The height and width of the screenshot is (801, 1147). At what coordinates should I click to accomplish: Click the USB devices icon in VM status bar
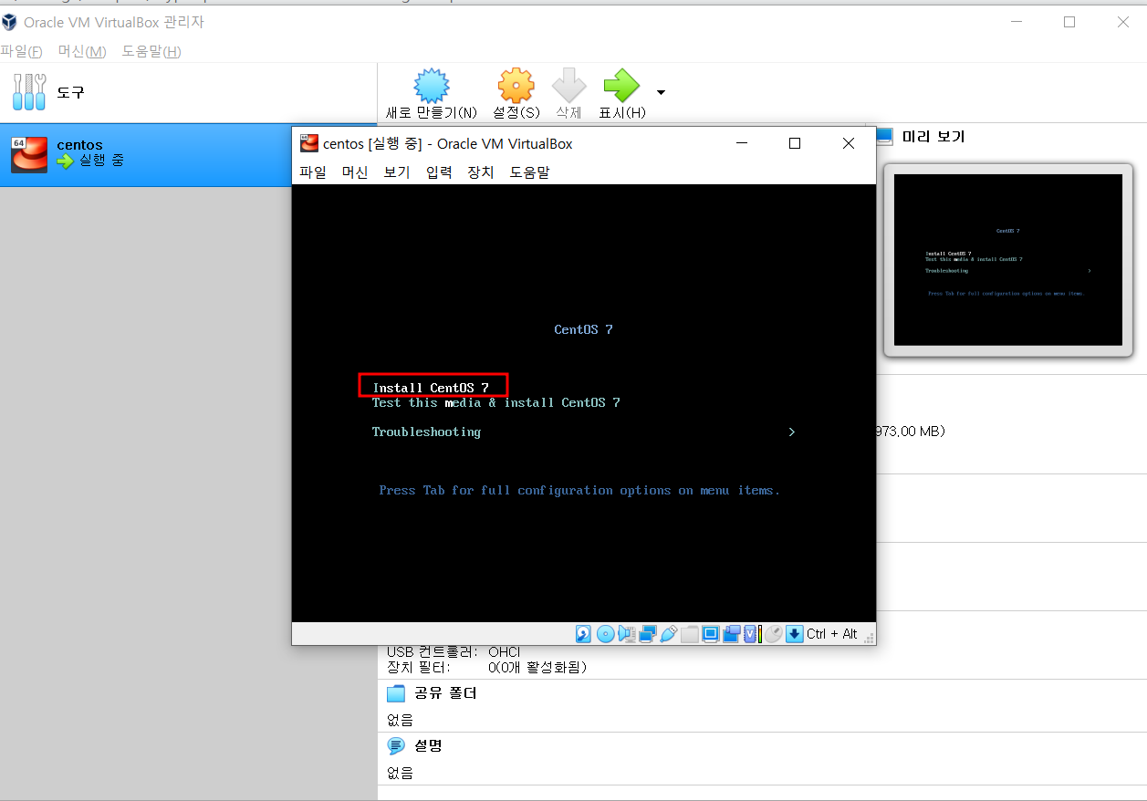(x=669, y=634)
